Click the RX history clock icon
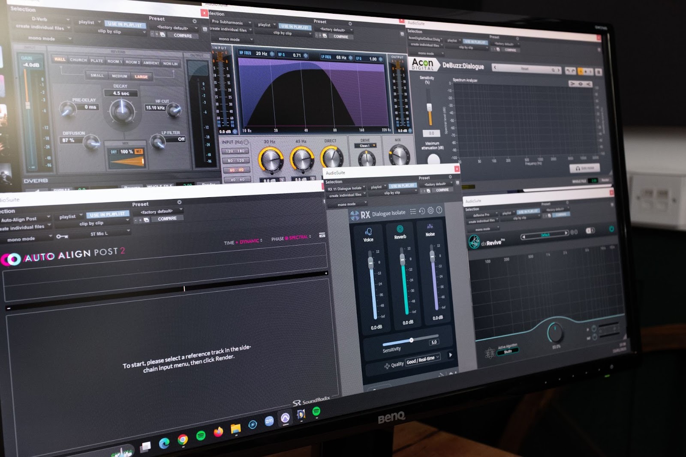 tap(422, 211)
